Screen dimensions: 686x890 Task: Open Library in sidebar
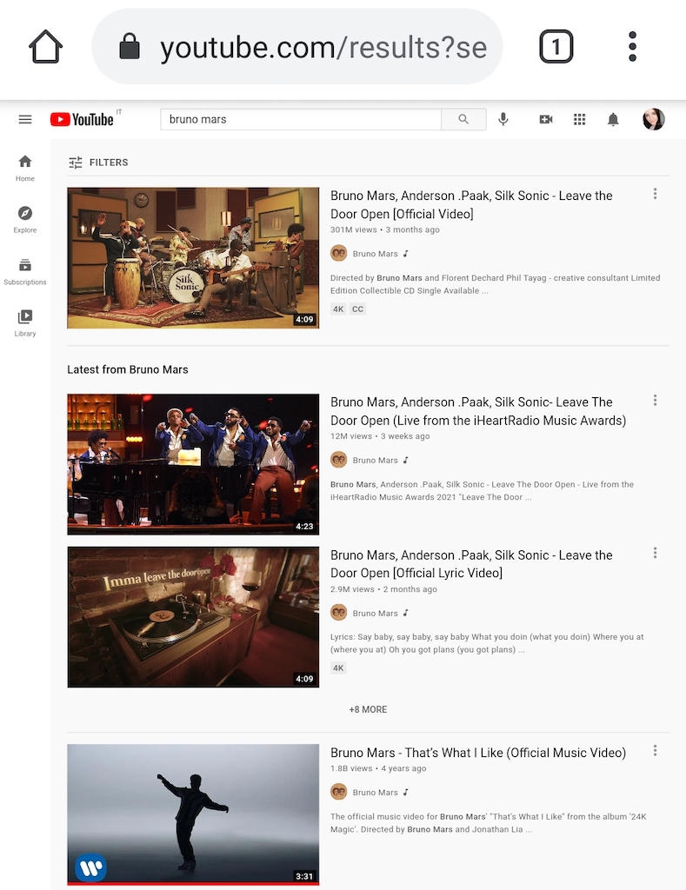[x=25, y=323]
